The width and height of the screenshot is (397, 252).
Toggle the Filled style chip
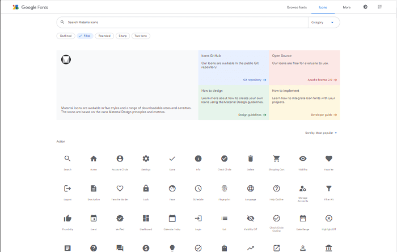tap(85, 36)
